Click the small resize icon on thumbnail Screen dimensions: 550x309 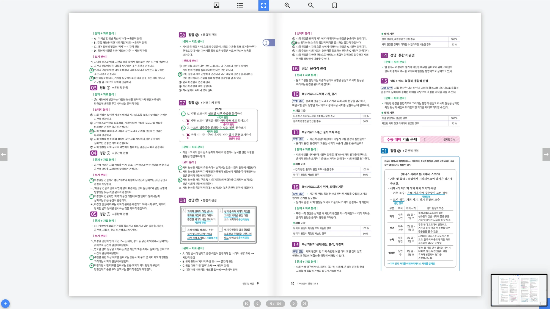(x=543, y=304)
